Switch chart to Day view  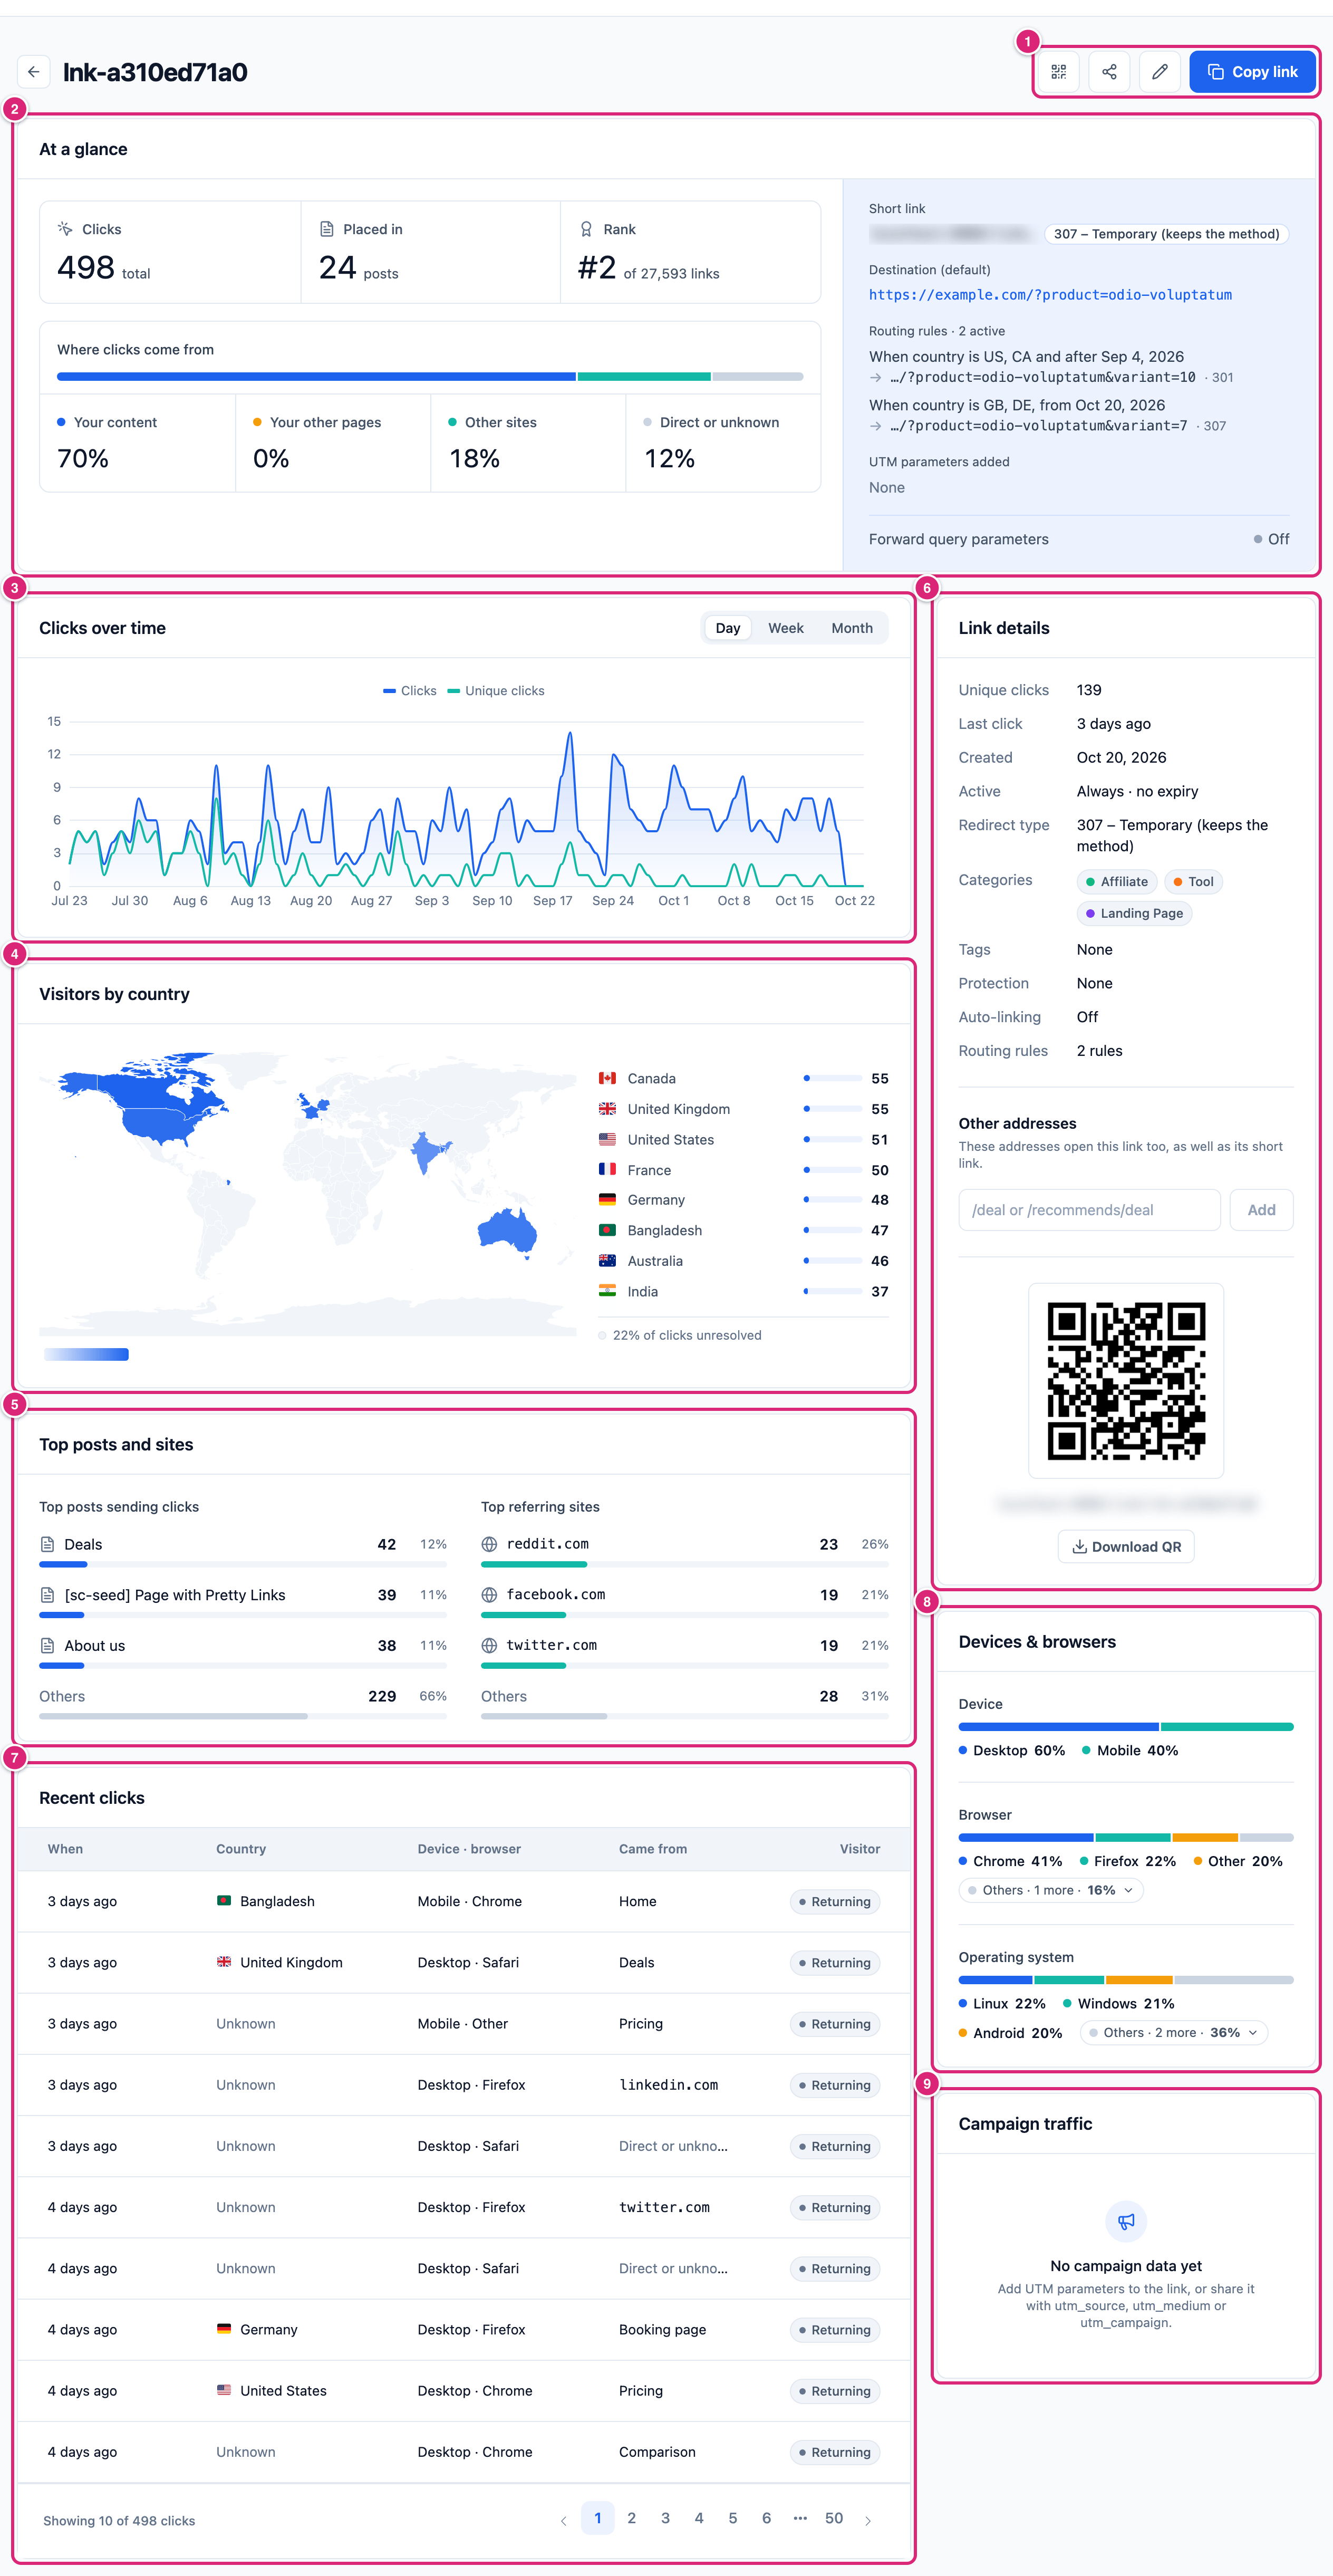click(x=728, y=628)
